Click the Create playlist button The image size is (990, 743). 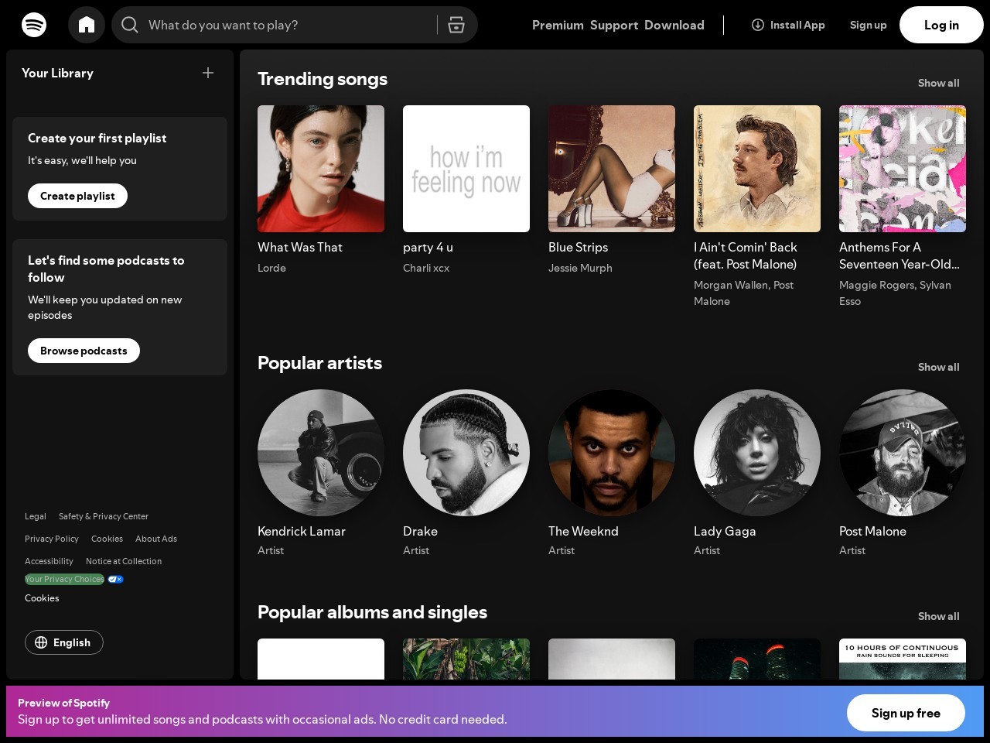pos(77,196)
